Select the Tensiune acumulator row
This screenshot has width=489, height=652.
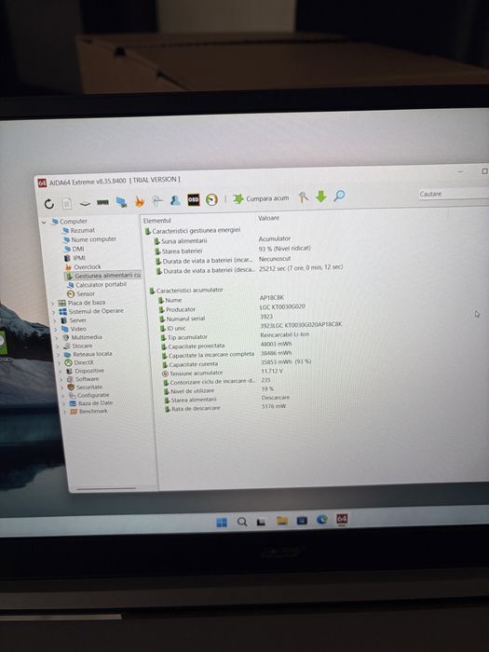[223, 373]
